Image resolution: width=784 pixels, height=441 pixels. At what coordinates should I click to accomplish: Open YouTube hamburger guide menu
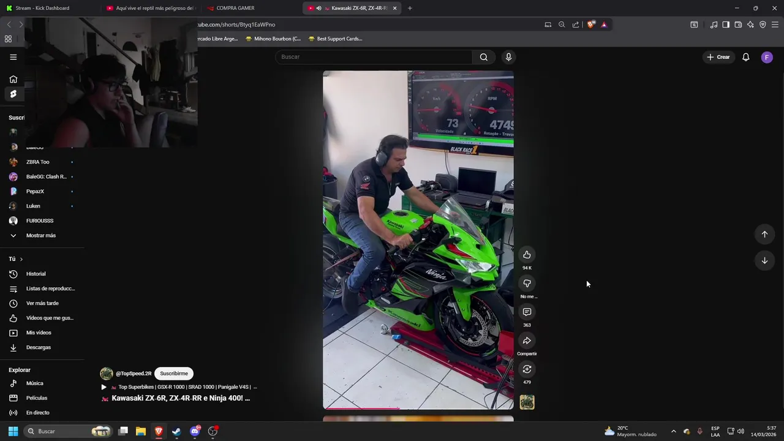(x=13, y=57)
